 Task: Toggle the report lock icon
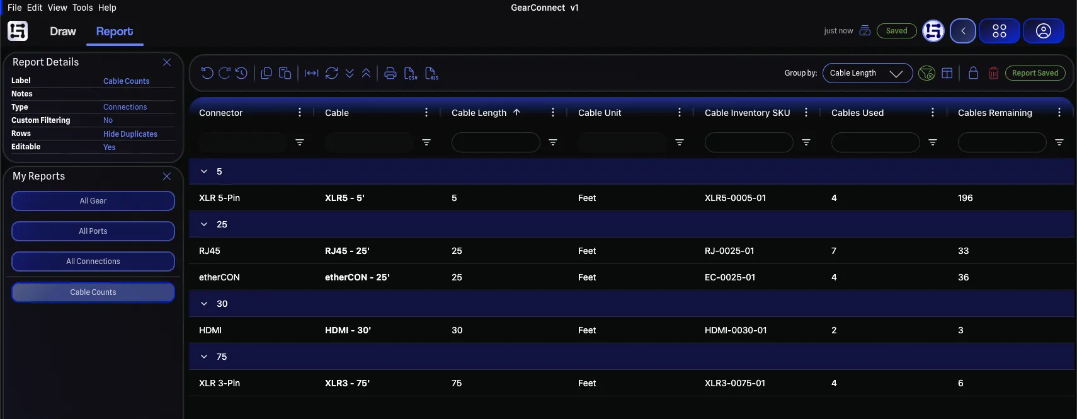pos(973,73)
